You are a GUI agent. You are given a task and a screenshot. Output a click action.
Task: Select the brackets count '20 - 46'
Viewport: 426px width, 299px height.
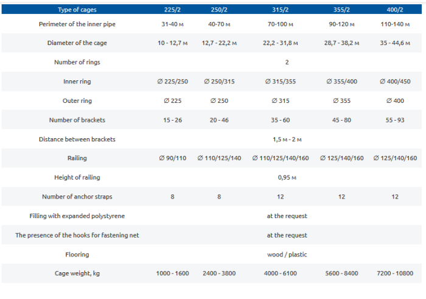[x=219, y=120]
